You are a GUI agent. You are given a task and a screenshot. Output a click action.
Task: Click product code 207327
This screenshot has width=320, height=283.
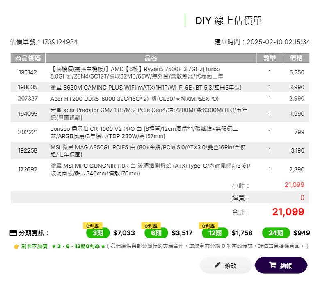tap(28, 99)
